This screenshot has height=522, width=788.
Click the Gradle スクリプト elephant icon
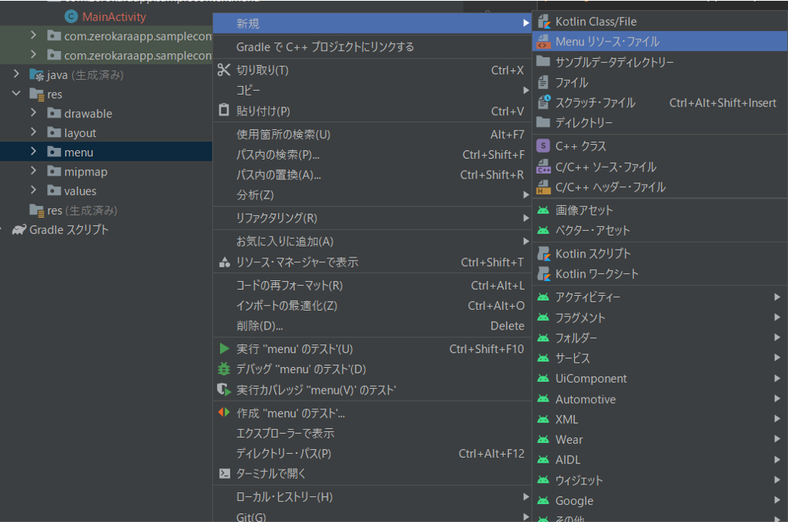tap(20, 230)
